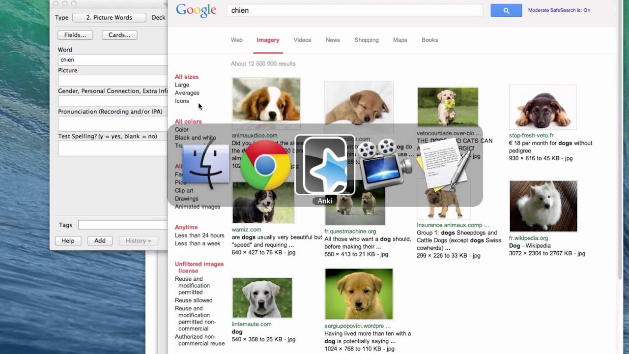
Task: Click the Word field containing 'chien'
Action: (113, 59)
